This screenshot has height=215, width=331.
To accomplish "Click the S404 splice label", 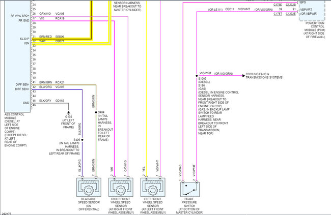I will [101, 112].
